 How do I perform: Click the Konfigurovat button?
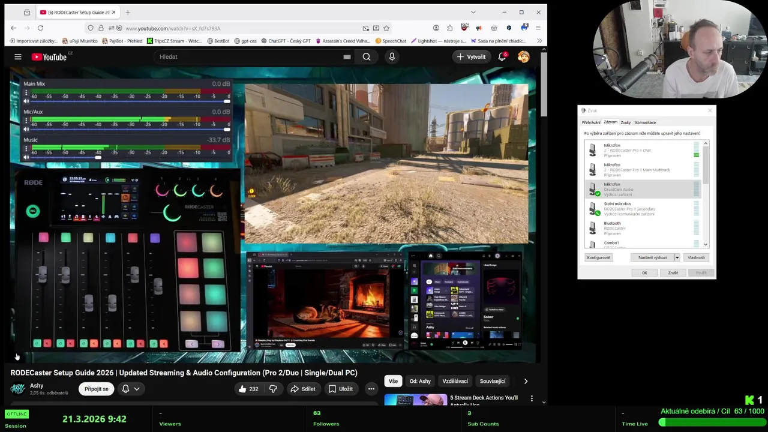[598, 257]
